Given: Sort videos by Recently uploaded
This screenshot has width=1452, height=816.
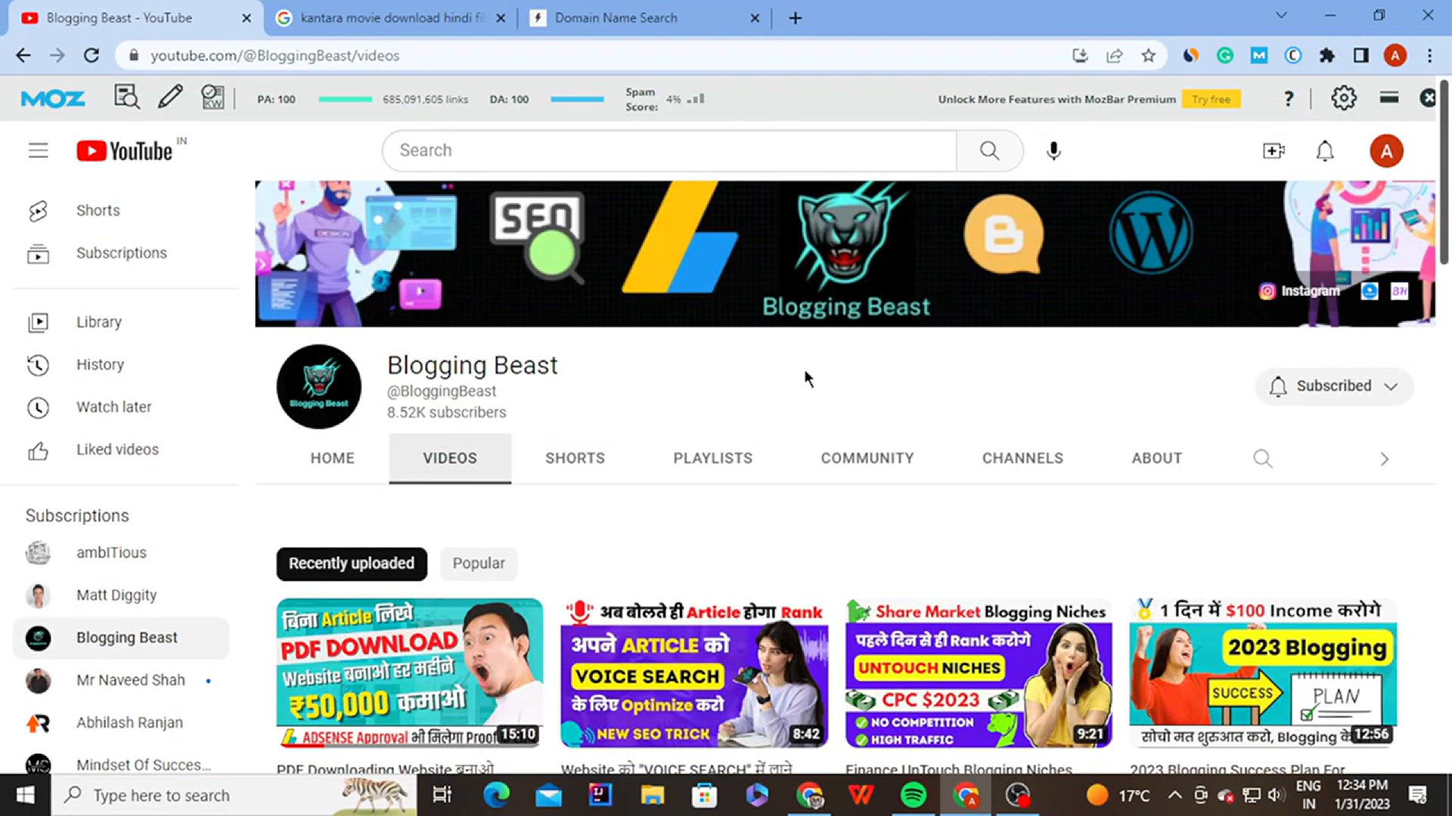Looking at the screenshot, I should tap(352, 564).
